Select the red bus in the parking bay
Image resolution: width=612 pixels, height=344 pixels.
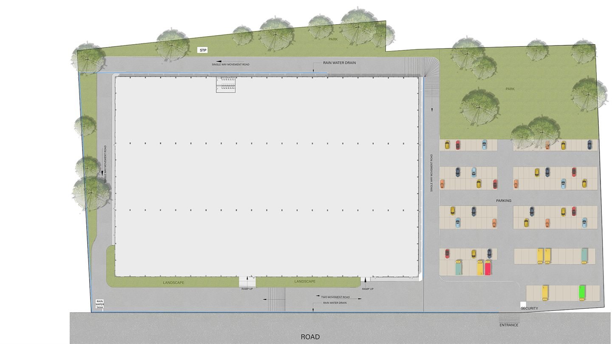(487, 268)
